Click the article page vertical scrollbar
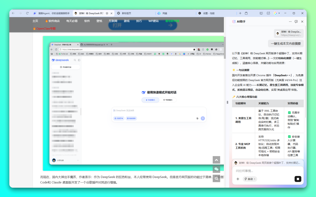Viewport: 316px width, 197px height. tap(225, 48)
